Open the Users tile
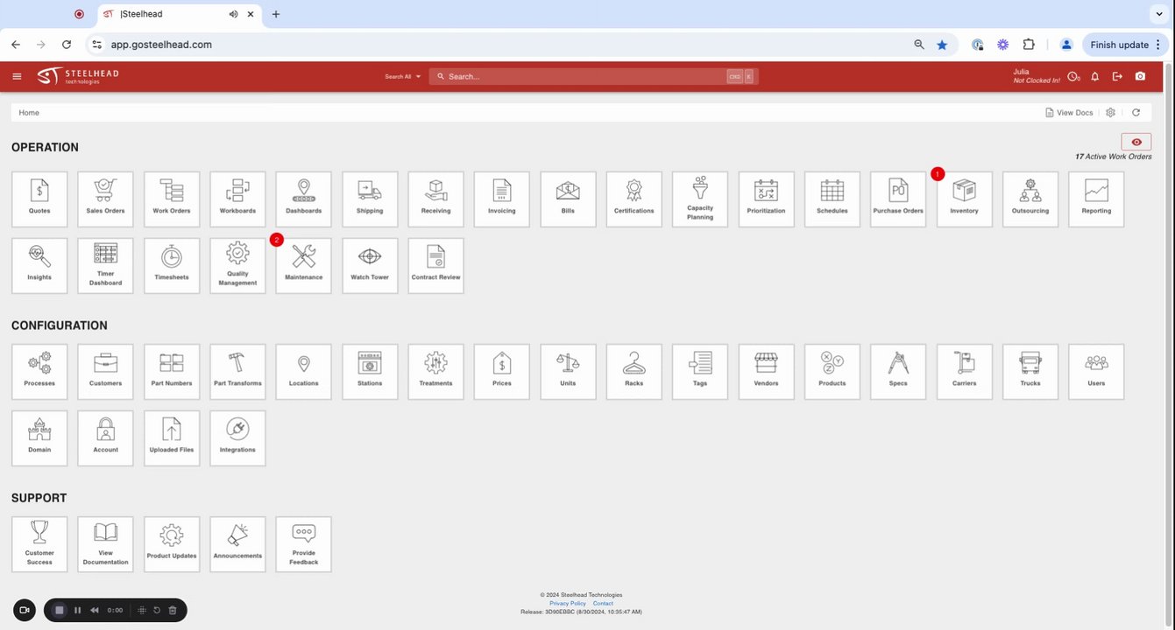The width and height of the screenshot is (1175, 630). [1097, 372]
